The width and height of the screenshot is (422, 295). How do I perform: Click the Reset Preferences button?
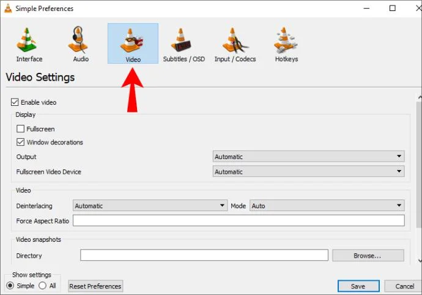[x=95, y=286]
